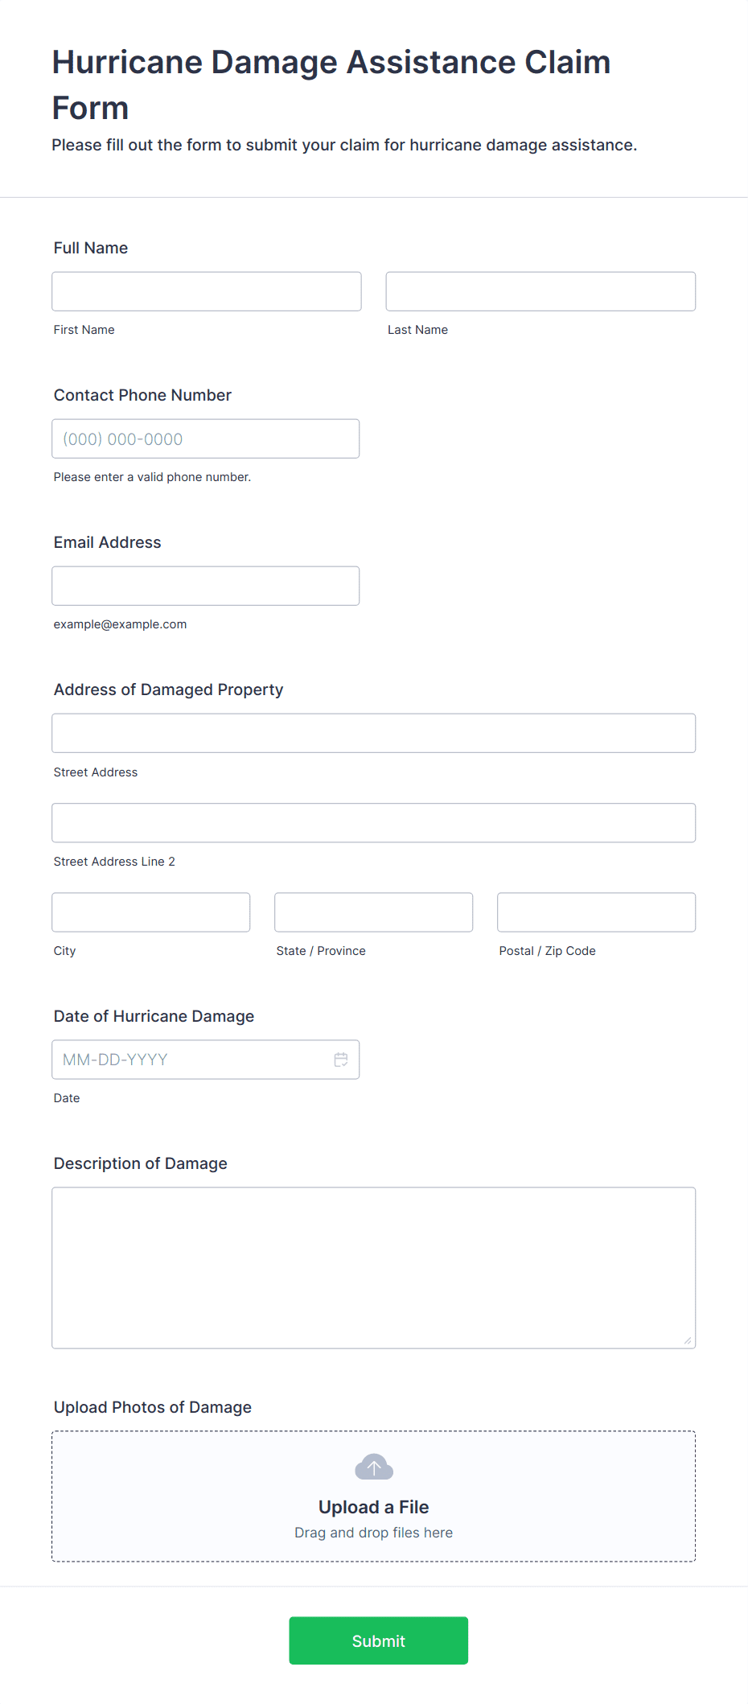
Task: Click the Date of Hurricane Damage label
Action: (154, 1016)
